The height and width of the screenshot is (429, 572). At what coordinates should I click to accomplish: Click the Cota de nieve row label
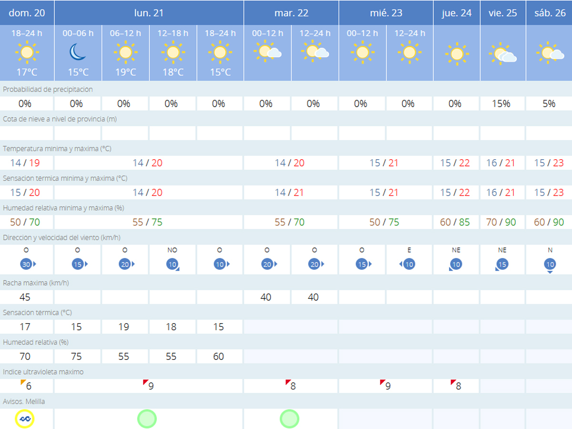coord(60,119)
